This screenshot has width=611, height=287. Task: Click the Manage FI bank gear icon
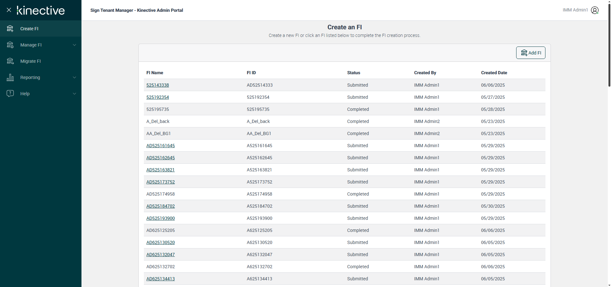click(10, 45)
